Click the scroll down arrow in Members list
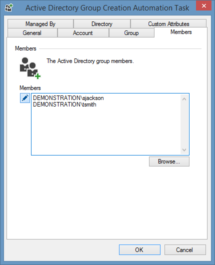The image size is (215, 265). tap(184, 149)
